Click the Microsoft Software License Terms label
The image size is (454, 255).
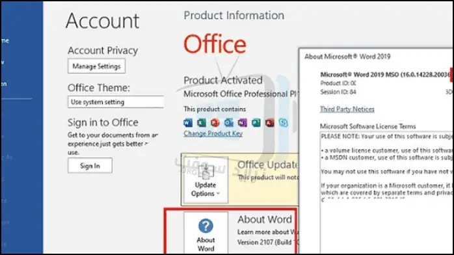367,126
